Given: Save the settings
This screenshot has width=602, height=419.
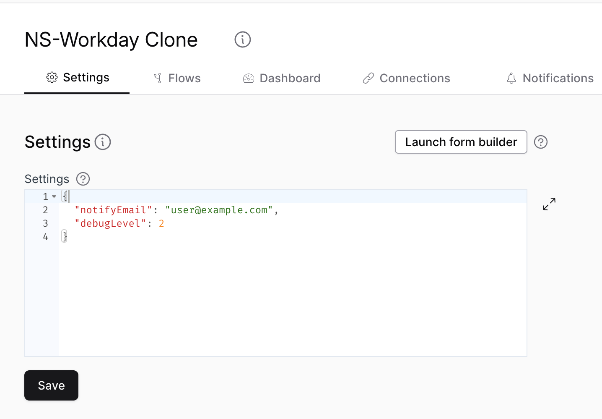Looking at the screenshot, I should pyautogui.click(x=51, y=385).
